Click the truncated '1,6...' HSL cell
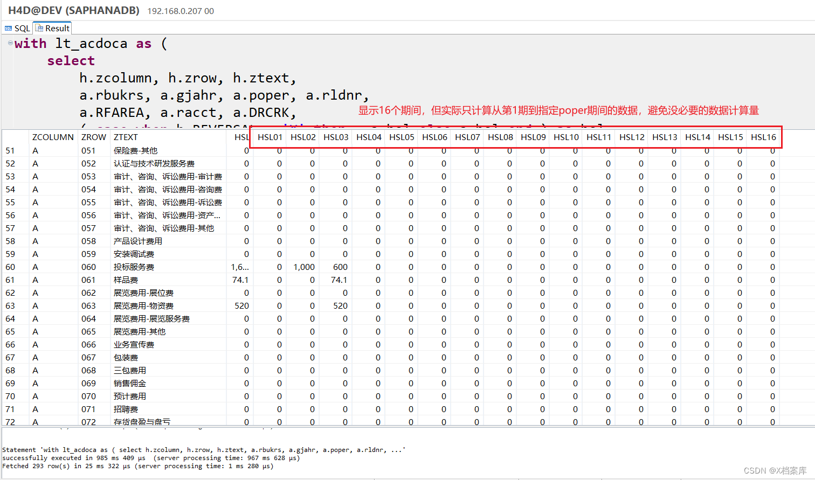The height and width of the screenshot is (480, 815). pyautogui.click(x=240, y=267)
